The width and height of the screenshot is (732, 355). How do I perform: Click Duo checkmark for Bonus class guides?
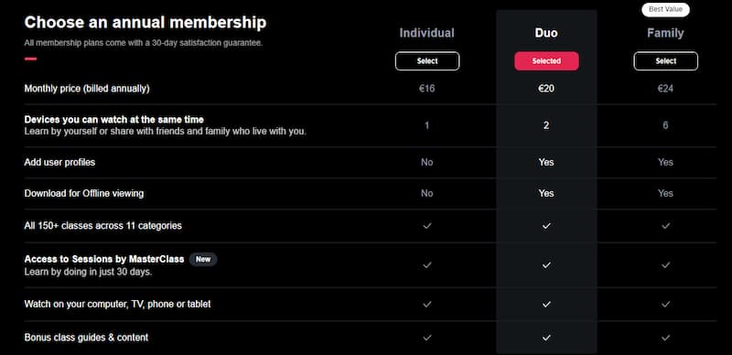click(x=546, y=338)
